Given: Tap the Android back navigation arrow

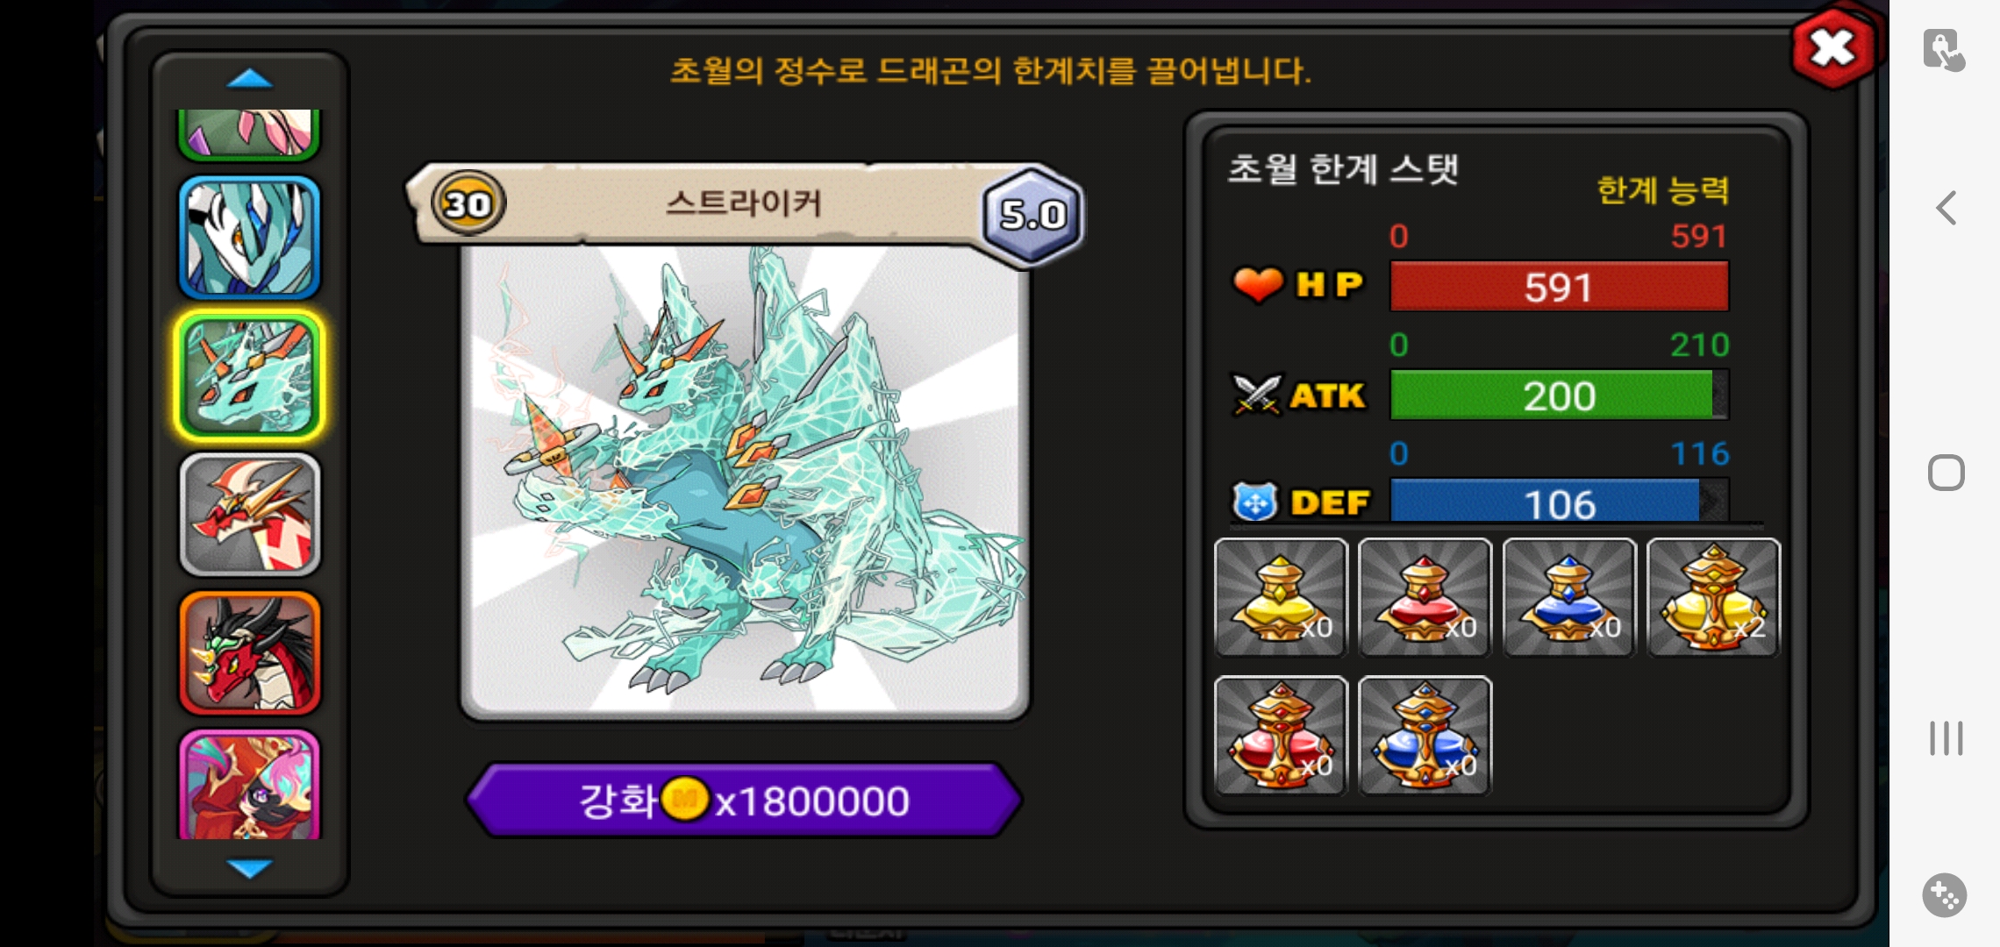Looking at the screenshot, I should [1946, 208].
